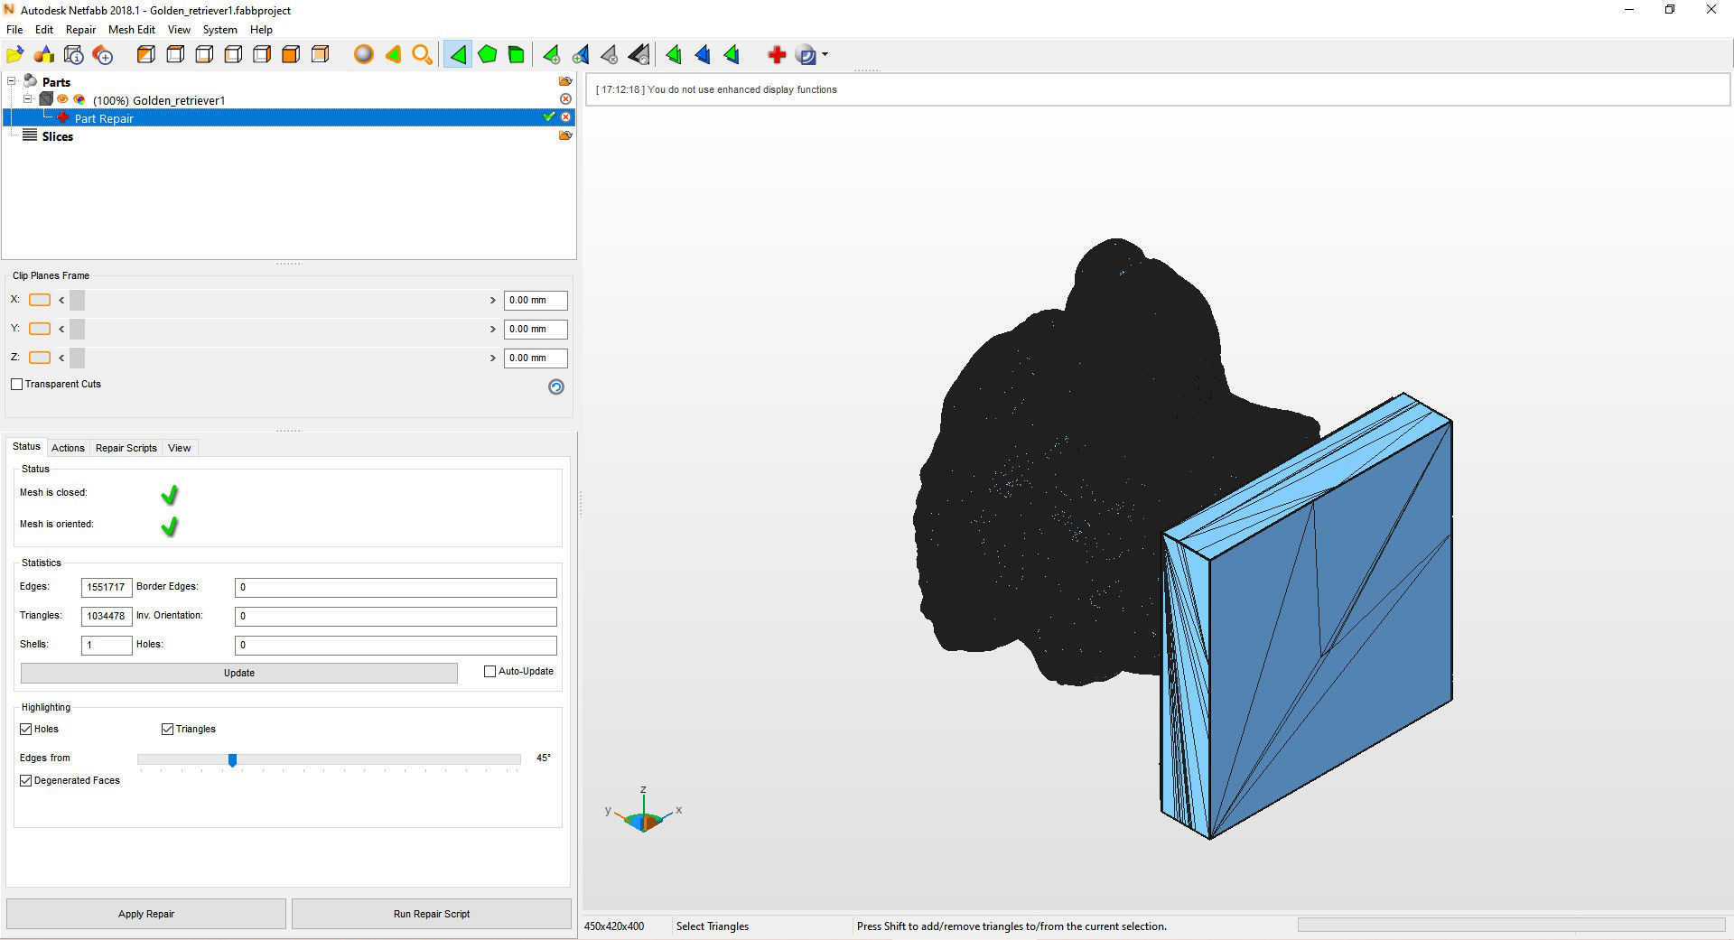Click the Border Edges value field

tap(396, 587)
